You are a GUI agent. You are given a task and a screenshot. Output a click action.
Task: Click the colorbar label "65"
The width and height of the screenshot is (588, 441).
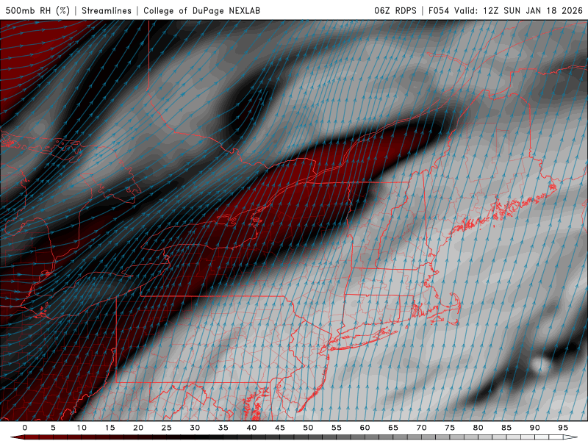point(393,428)
